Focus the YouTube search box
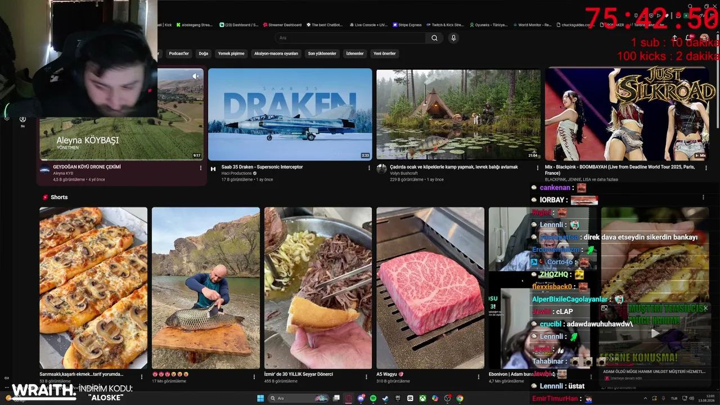720x405 pixels. tap(350, 38)
